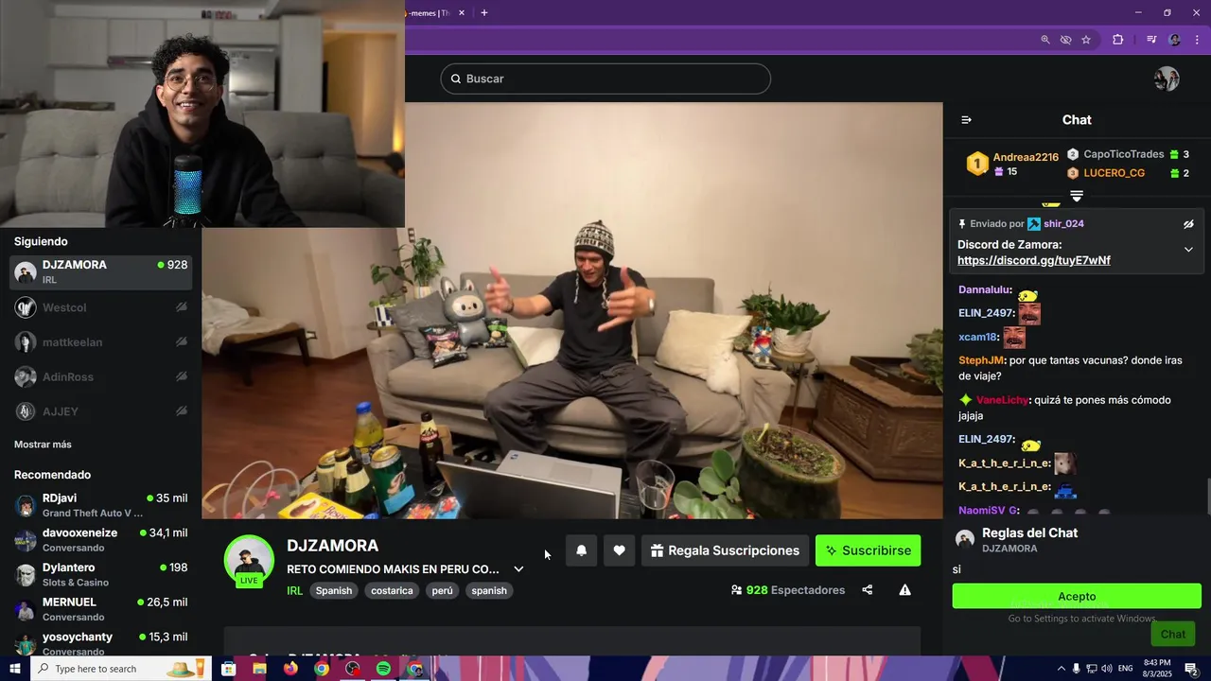Open a new browser tab with plus button
1211x681 pixels.
[x=484, y=13]
